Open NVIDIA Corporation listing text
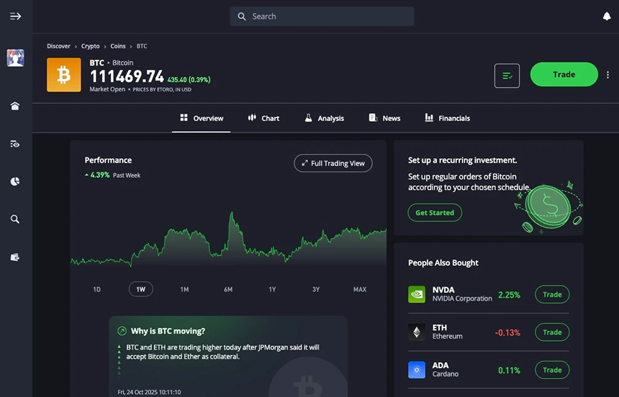The image size is (619, 397). coord(463,299)
